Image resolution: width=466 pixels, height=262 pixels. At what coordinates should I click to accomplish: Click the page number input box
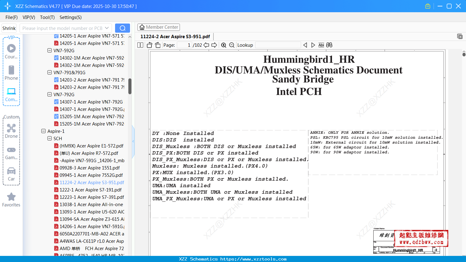[185, 45]
